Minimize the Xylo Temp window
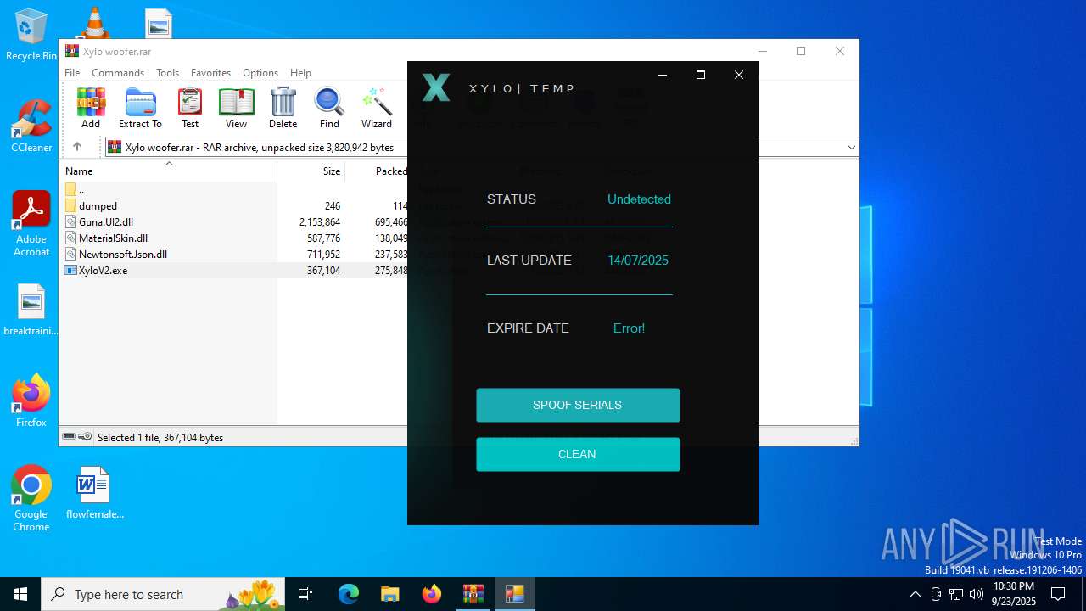 coord(663,75)
